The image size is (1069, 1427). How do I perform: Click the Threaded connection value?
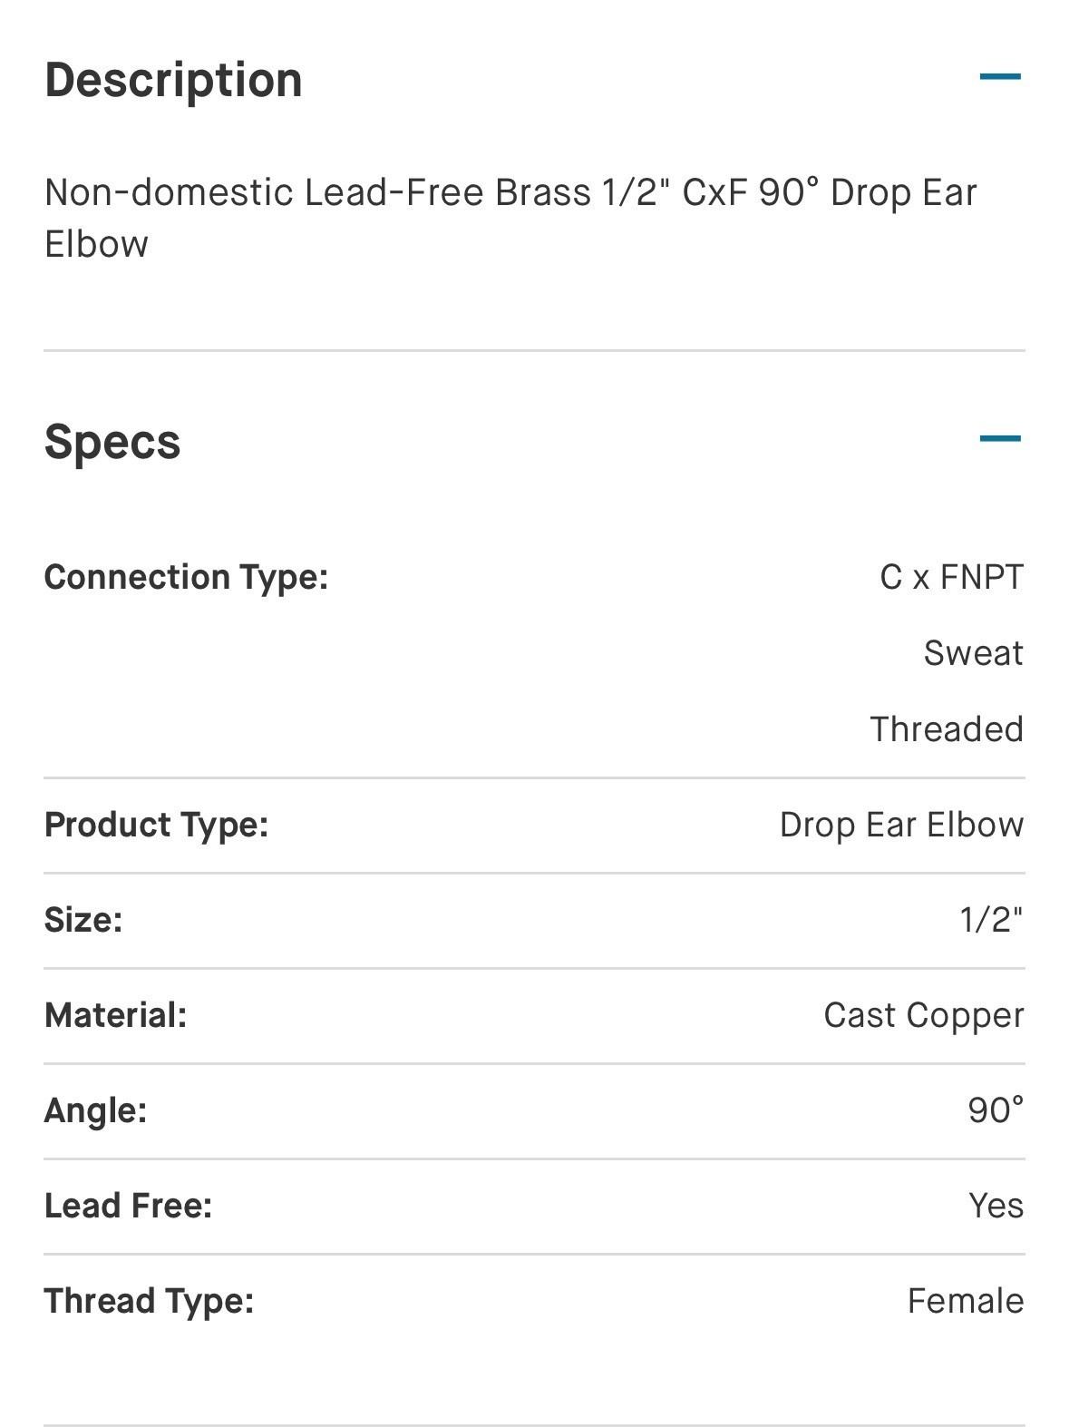(947, 729)
